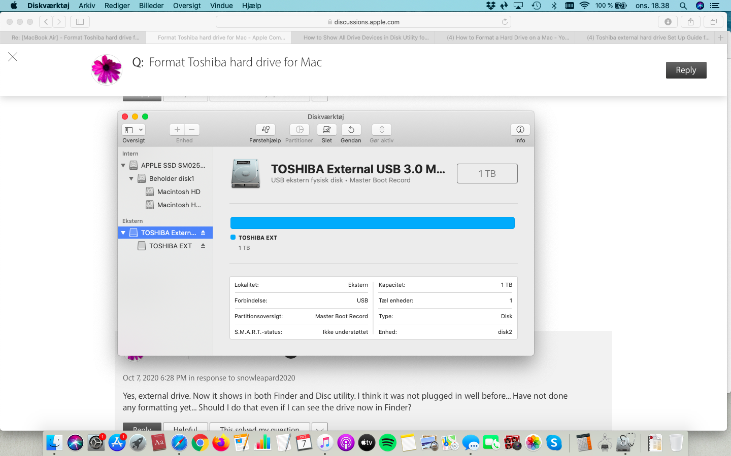Open Notification Center from the menu bar

point(715,6)
